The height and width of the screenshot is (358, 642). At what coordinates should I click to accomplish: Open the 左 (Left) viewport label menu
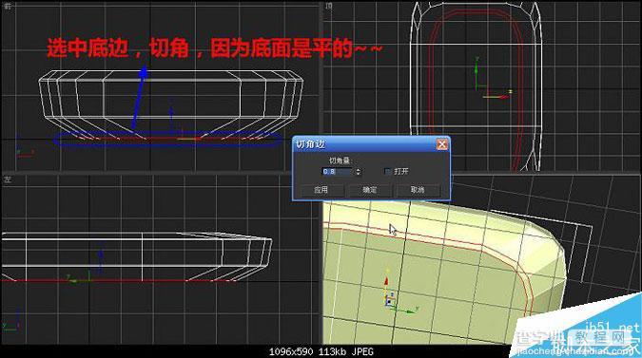8,179
